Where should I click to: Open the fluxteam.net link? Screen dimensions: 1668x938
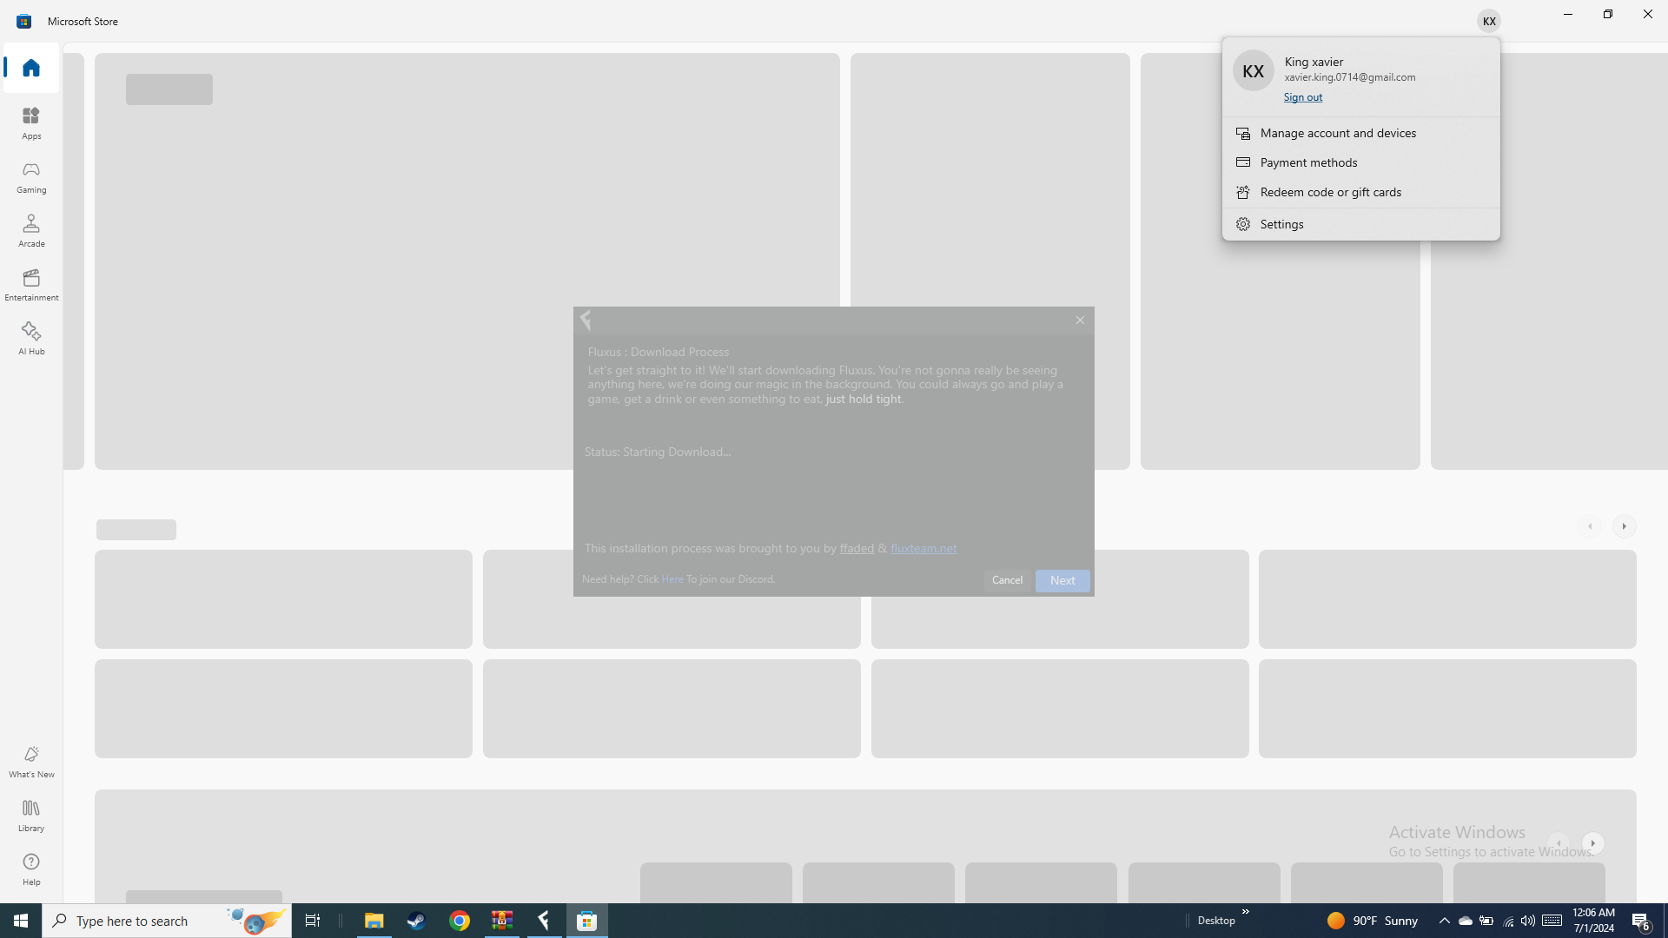923,548
